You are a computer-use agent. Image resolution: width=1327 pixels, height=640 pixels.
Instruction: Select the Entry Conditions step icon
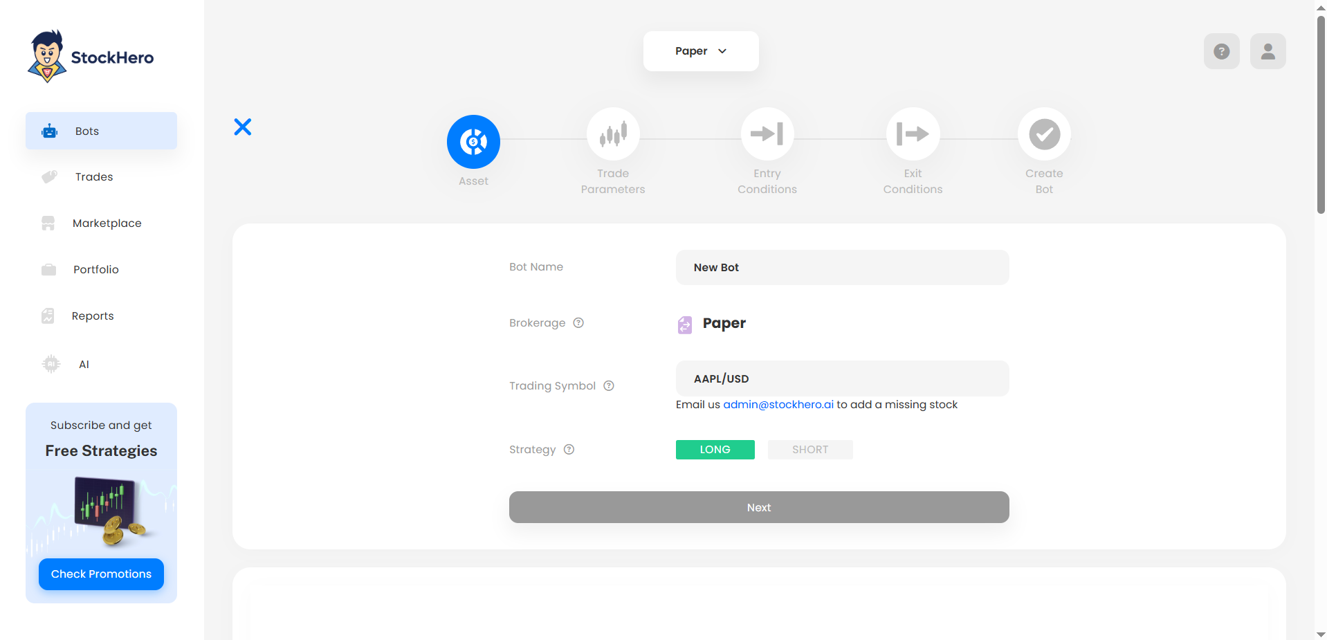coord(767,134)
